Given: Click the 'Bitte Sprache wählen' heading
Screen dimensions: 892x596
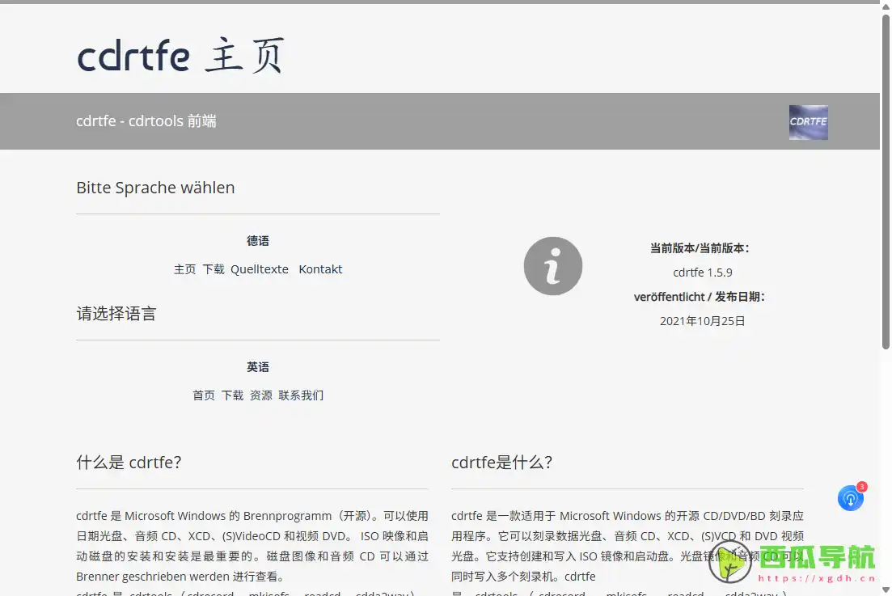Looking at the screenshot, I should pyautogui.click(x=155, y=188).
